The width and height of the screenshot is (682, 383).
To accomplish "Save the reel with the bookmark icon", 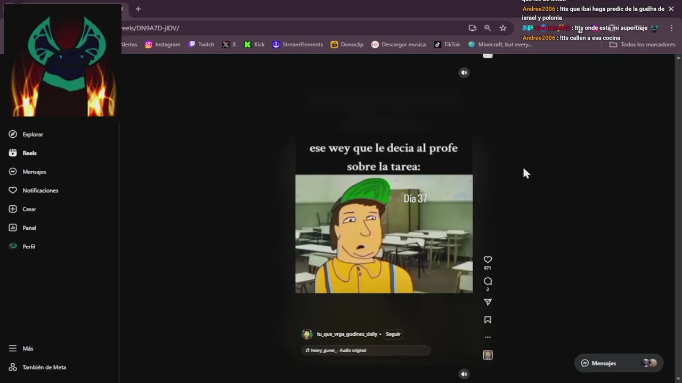I will click(x=488, y=320).
